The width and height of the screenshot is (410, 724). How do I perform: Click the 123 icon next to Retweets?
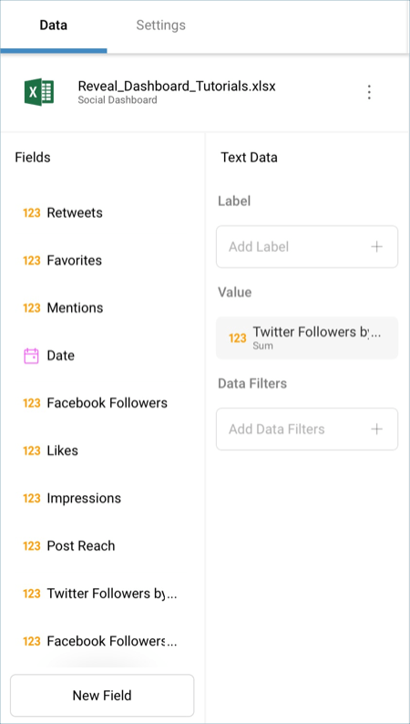coord(31,212)
